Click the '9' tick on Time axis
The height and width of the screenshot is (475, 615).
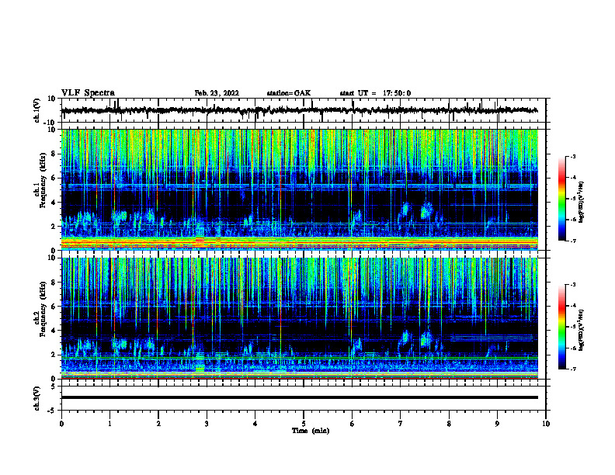pyautogui.click(x=497, y=424)
